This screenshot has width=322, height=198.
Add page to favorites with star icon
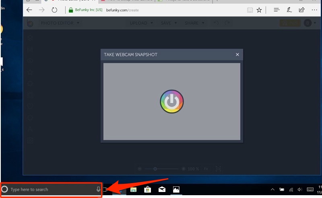click(259, 10)
